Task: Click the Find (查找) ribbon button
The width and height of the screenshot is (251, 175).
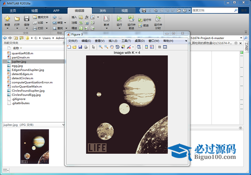Action: (x=58, y=28)
